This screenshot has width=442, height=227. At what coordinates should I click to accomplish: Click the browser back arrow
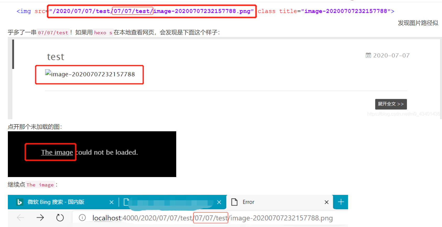tap(20, 218)
